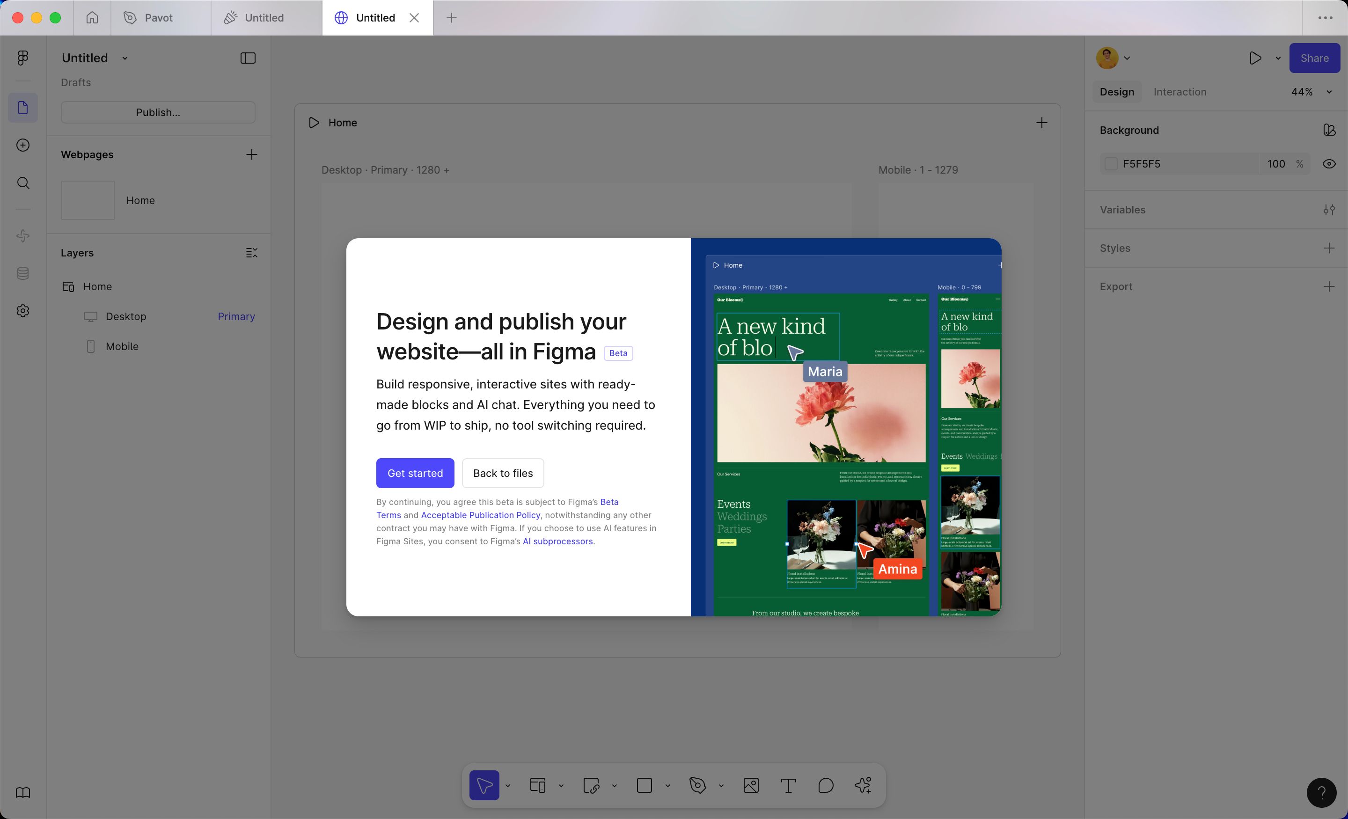This screenshot has height=819, width=1348.
Task: Expand the Untitled file name dropdown
Action: pyautogui.click(x=125, y=58)
